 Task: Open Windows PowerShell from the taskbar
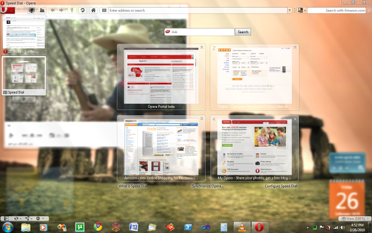pyautogui.click(x=188, y=228)
